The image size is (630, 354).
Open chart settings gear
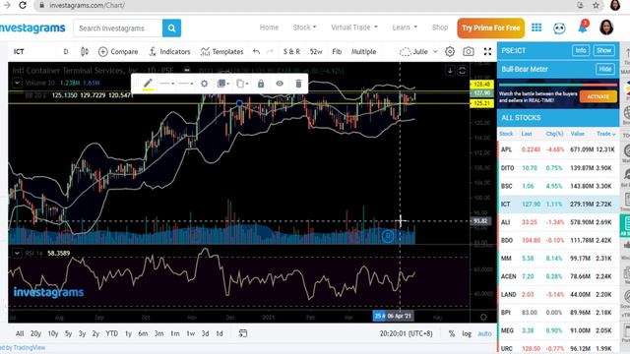pos(450,51)
